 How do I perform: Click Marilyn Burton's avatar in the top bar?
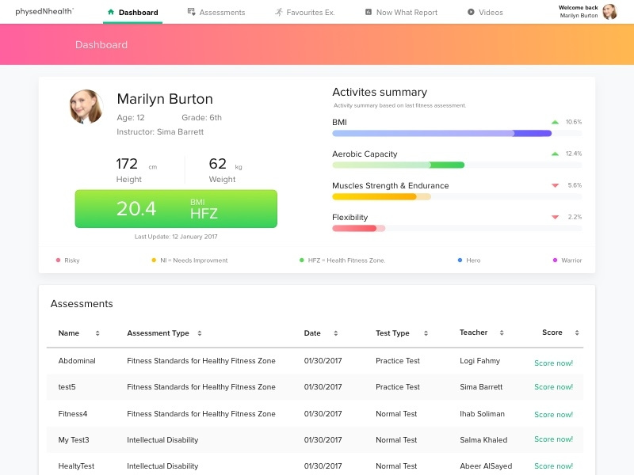click(x=609, y=12)
